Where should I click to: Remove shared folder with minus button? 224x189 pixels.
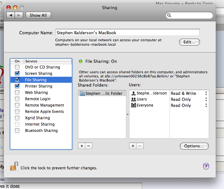(89, 146)
